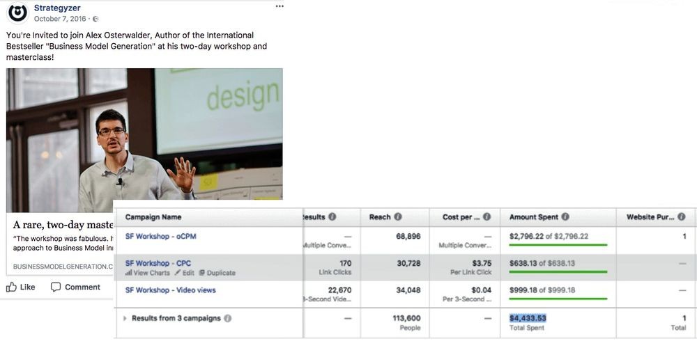
Task: Click the Like thumbs-up icon
Action: coord(12,287)
